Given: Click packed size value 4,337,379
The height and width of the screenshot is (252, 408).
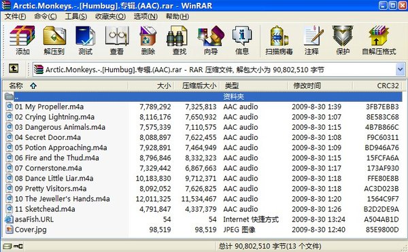Looking at the screenshot, I should click(x=201, y=209).
